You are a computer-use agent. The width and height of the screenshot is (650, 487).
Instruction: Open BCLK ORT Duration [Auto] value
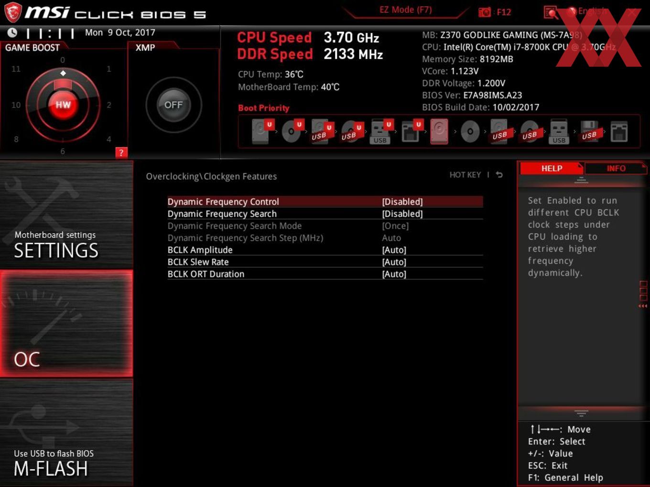click(394, 274)
